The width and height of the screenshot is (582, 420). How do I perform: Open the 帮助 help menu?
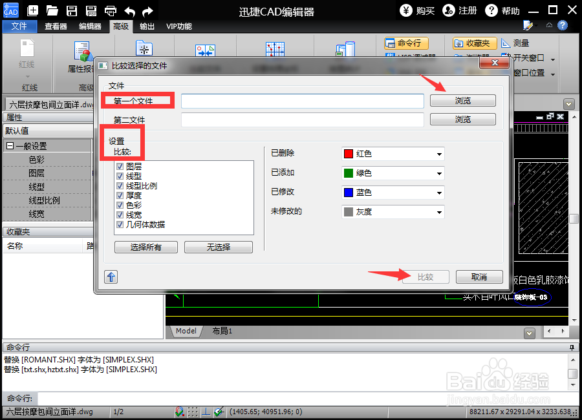(x=502, y=10)
